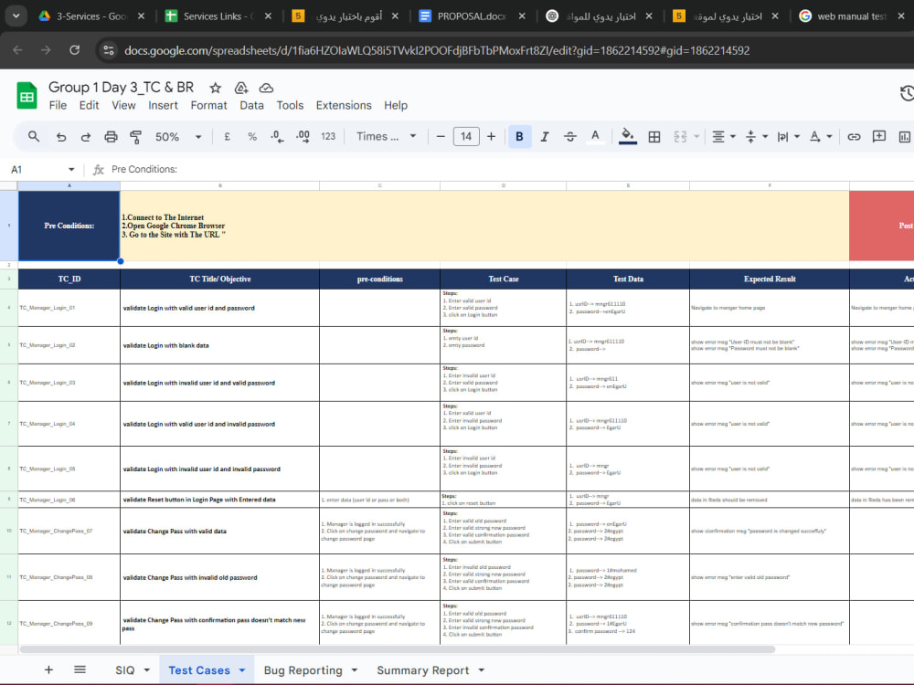
Task: Format as currency with pound icon
Action: (227, 136)
